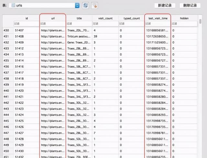Sort by the hidden column header

pos(184,18)
